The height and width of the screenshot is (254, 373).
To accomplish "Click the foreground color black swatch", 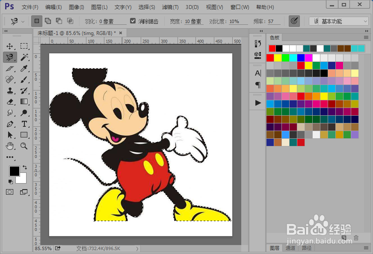I will coord(14,171).
